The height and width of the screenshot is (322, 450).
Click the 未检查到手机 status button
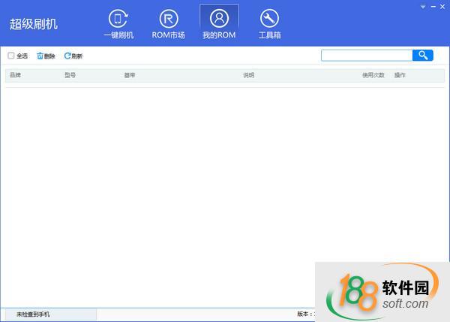(50, 314)
